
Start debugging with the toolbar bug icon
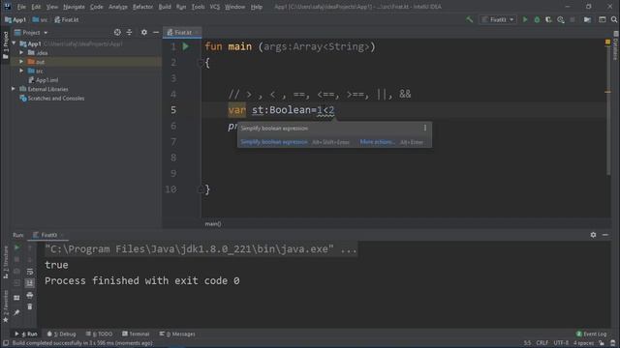(537, 19)
